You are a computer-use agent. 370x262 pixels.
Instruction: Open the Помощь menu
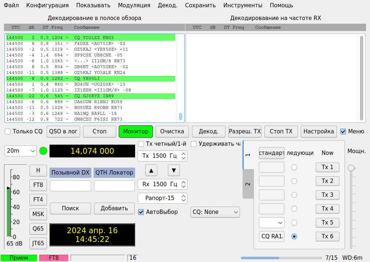point(282,5)
